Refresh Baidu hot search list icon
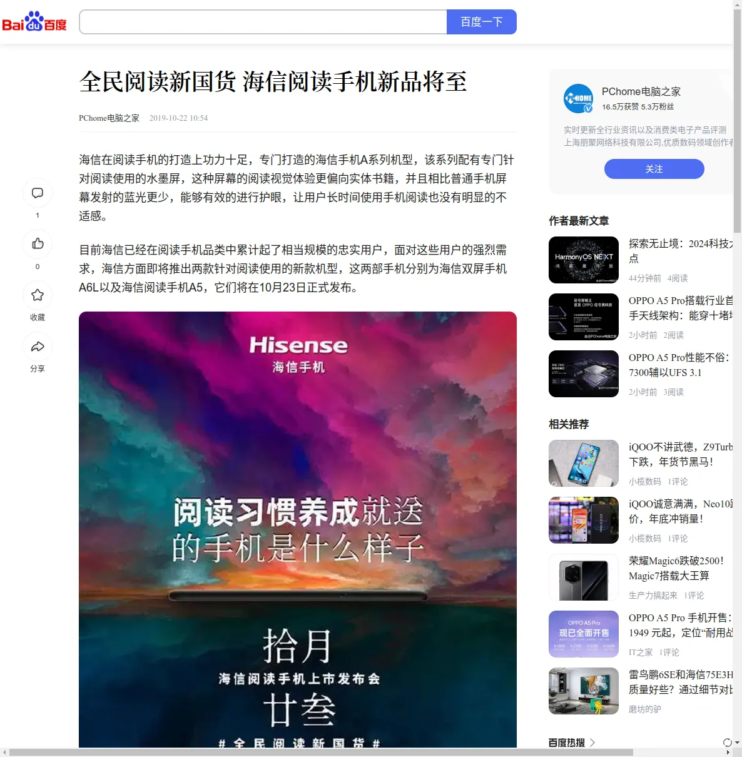This screenshot has width=742, height=757. coord(728,743)
